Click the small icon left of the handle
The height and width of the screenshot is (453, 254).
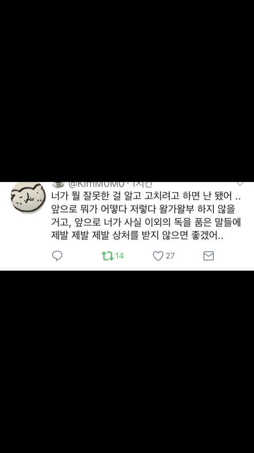coord(58,184)
